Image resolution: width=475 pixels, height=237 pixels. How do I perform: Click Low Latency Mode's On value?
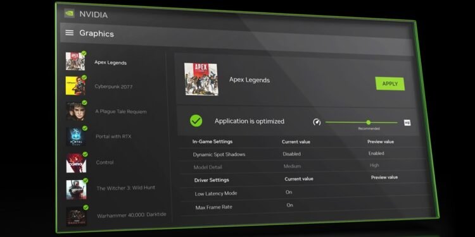click(289, 192)
